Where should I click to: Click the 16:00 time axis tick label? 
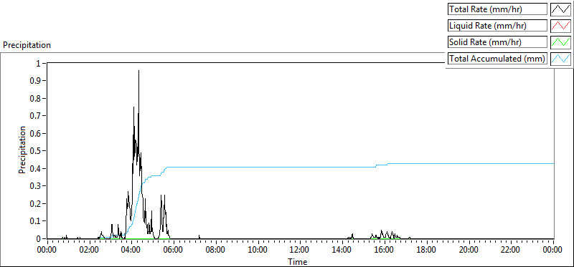coord(385,251)
